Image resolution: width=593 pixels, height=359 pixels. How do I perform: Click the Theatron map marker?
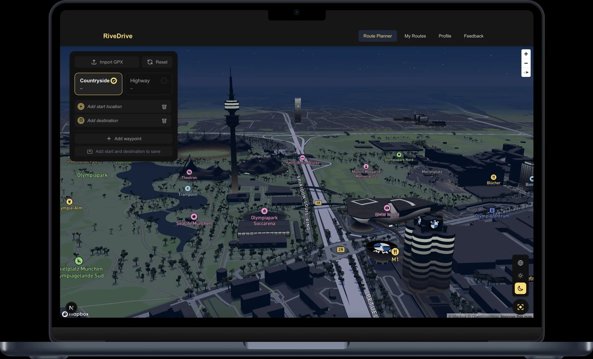pos(189,172)
